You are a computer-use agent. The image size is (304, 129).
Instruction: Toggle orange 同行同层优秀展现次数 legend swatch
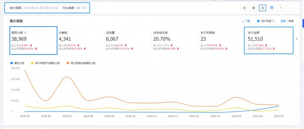click(68, 63)
